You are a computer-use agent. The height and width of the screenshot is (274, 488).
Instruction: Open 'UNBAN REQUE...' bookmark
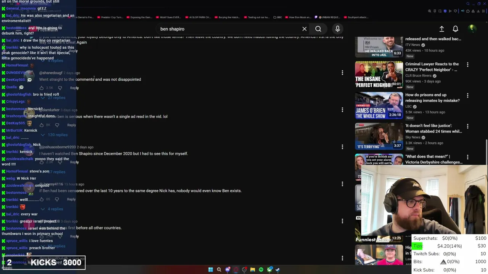(327, 17)
